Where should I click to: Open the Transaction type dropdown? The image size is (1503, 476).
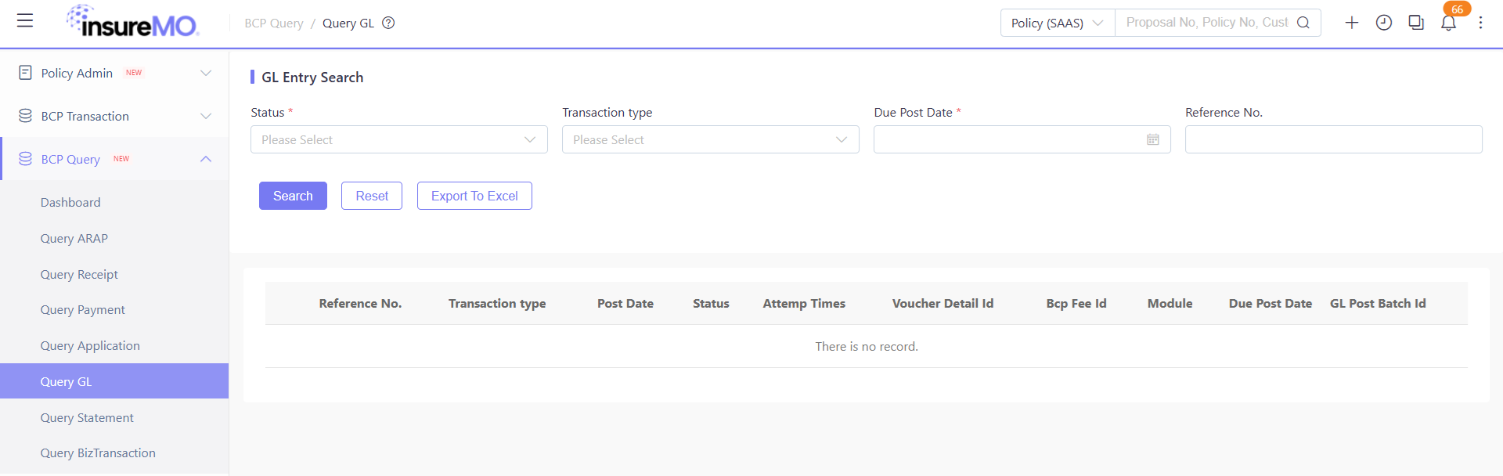pos(711,139)
